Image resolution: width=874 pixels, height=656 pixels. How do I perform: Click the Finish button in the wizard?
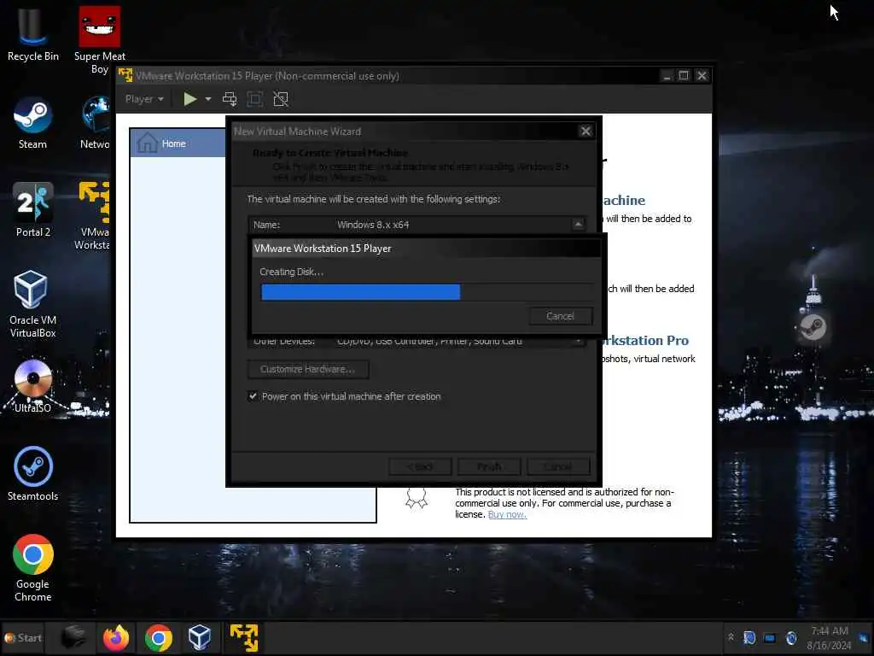click(489, 467)
